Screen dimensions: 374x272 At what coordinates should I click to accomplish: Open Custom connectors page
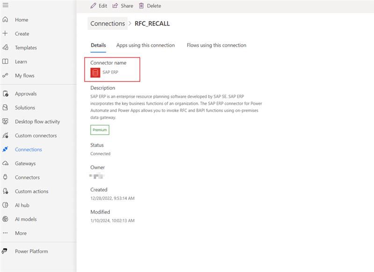[36, 136]
